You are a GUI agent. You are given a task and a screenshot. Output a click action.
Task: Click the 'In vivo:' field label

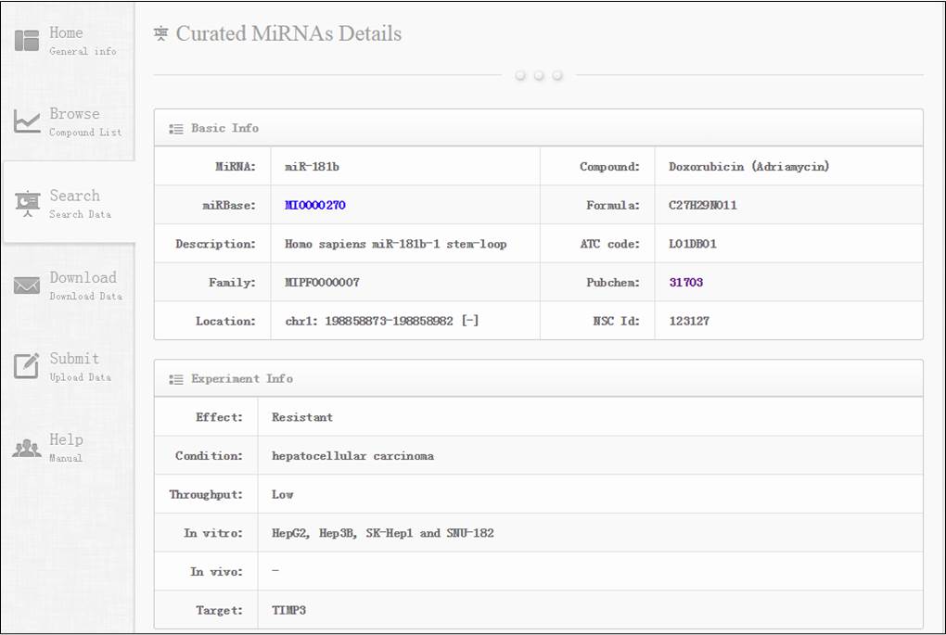[216, 572]
